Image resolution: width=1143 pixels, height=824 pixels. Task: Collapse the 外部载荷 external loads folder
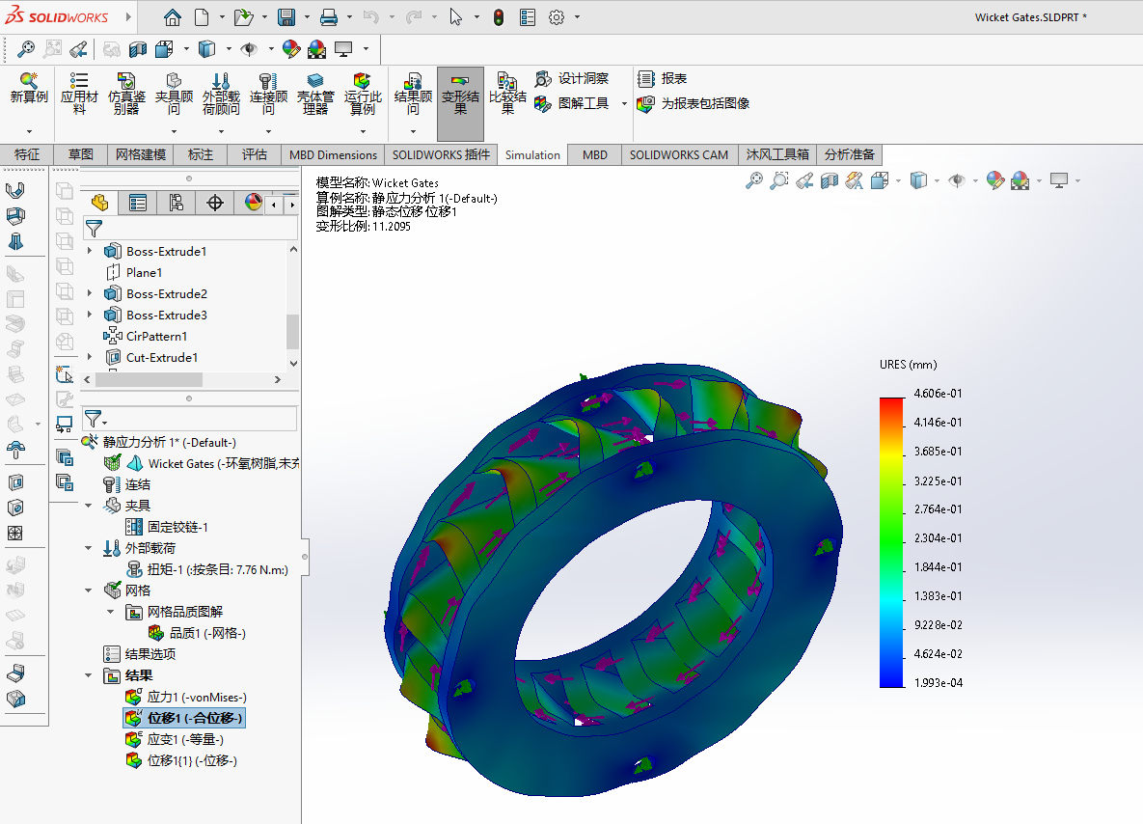[x=88, y=548]
